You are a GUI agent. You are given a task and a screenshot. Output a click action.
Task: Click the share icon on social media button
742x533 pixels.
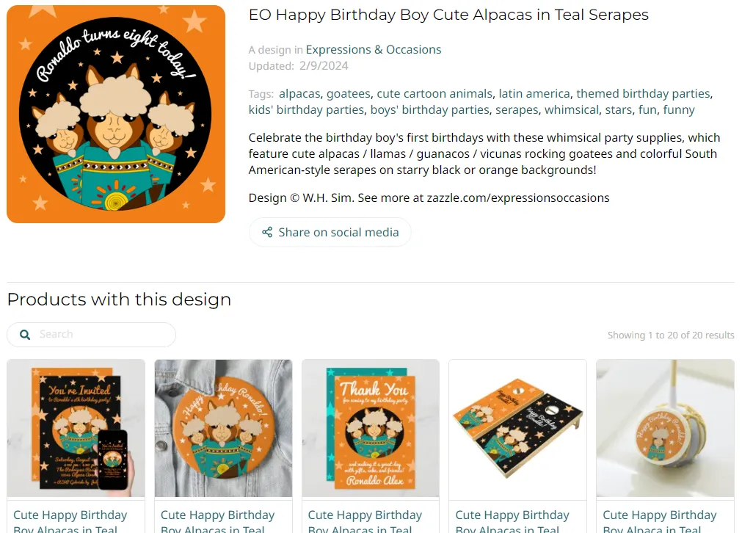click(x=267, y=233)
